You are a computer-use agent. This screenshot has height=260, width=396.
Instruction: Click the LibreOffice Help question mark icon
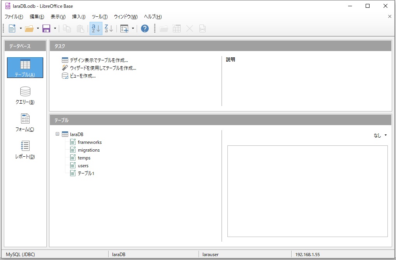coord(145,28)
